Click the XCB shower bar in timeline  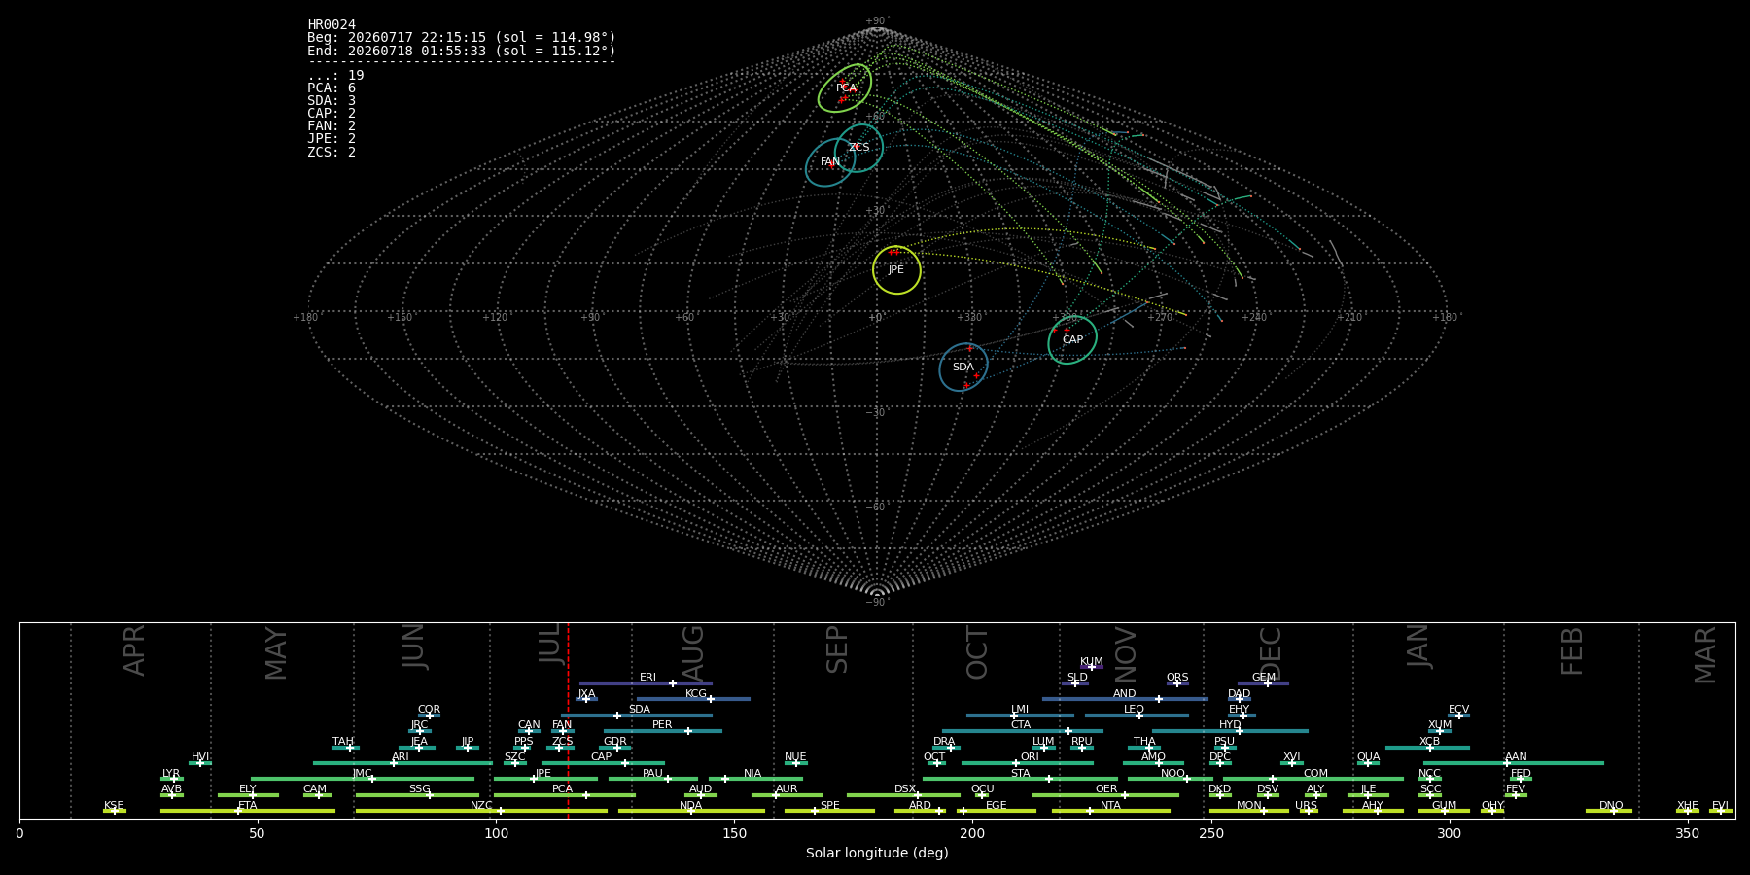point(1427,748)
